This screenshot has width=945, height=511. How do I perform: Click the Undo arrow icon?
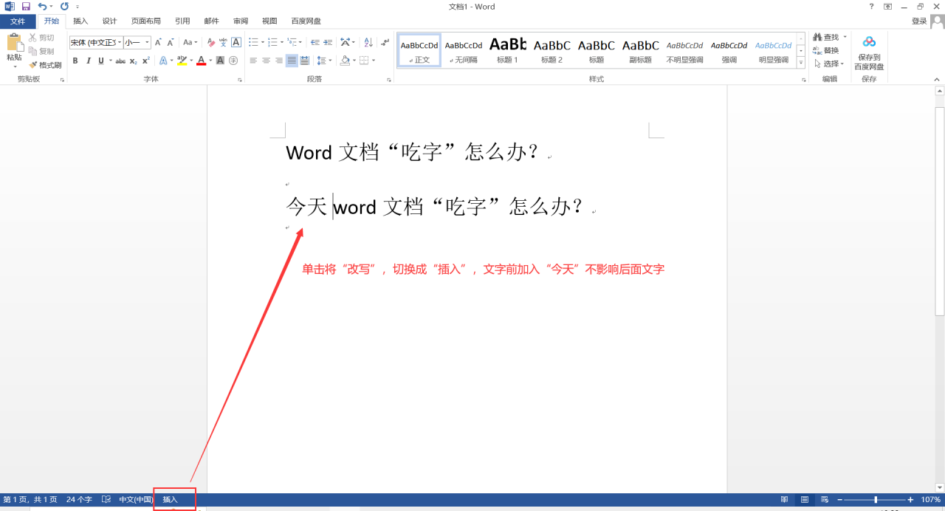(43, 6)
